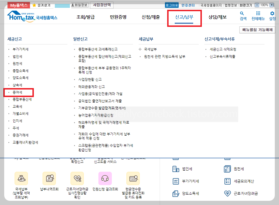Open 민원신청 결과조회 with the headset icon
The image size is (279, 205).
click(x=105, y=178)
